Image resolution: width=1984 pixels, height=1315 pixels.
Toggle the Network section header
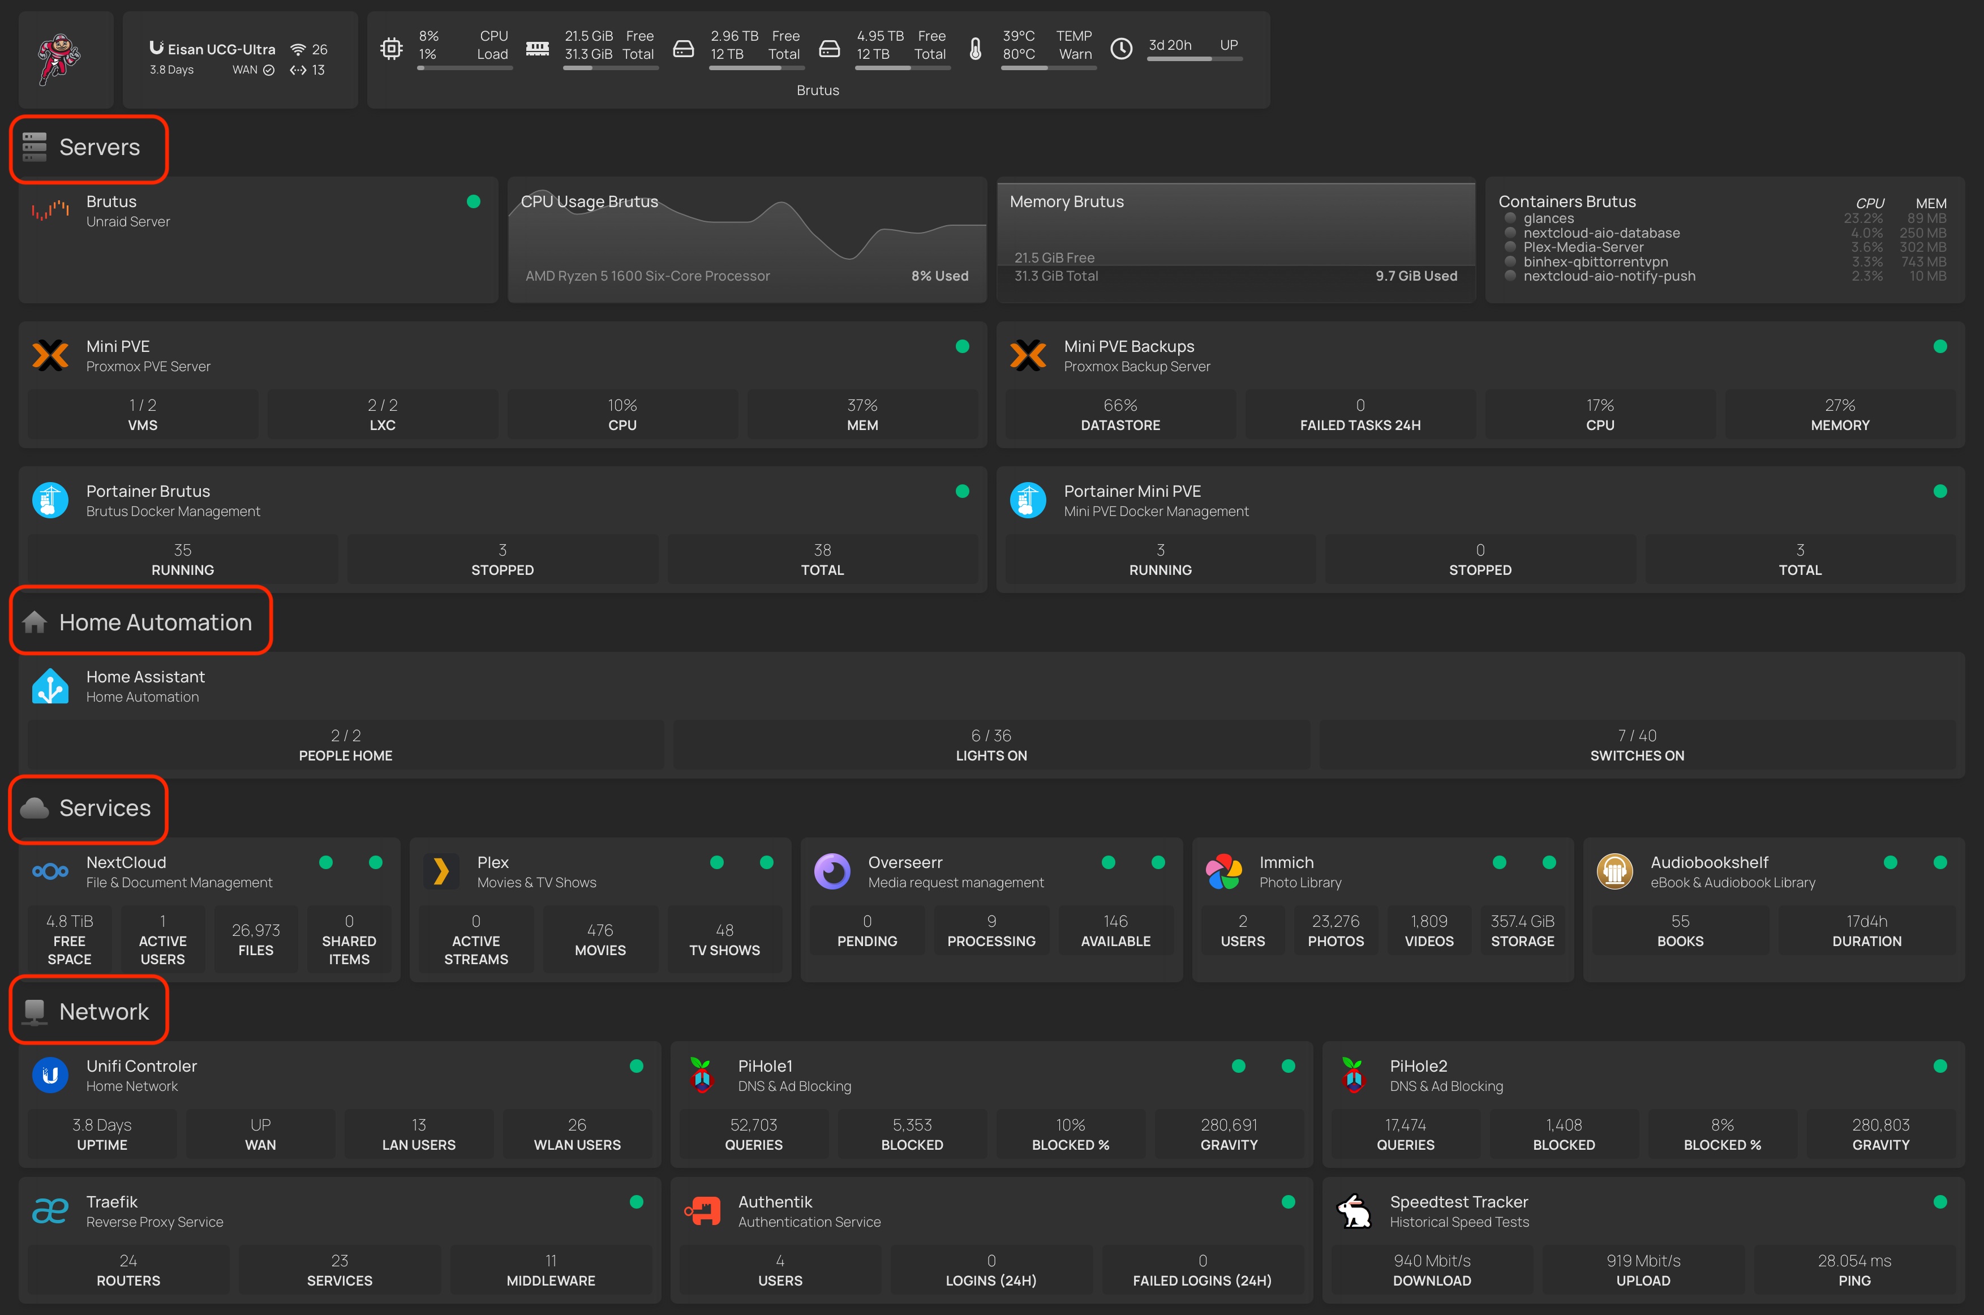[x=103, y=1012]
